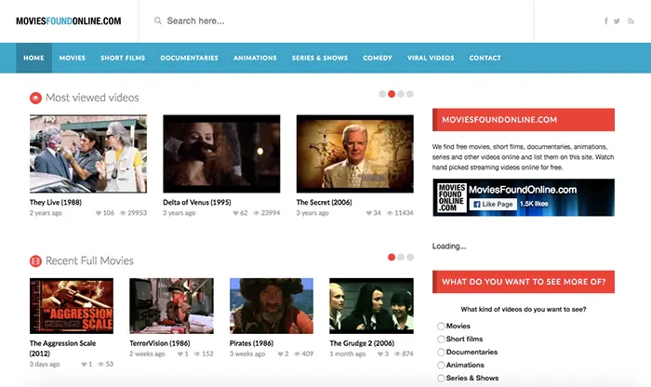Open the Home nav tab

point(33,58)
